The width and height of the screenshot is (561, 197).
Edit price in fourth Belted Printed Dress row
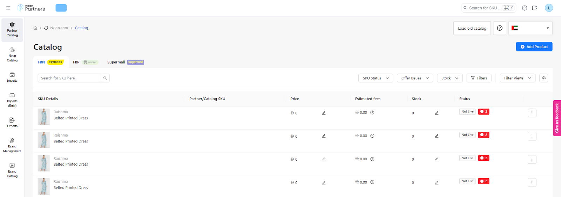tap(324, 183)
